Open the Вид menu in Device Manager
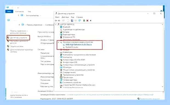The image size is (170, 105). coord(73,17)
